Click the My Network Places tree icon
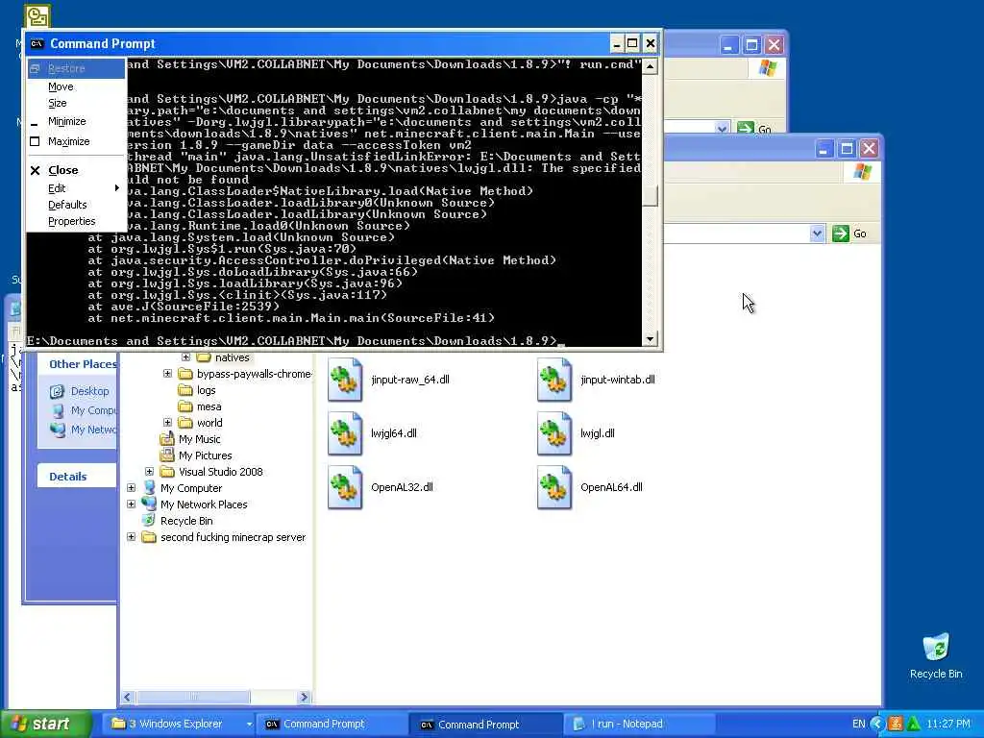 coord(149,504)
